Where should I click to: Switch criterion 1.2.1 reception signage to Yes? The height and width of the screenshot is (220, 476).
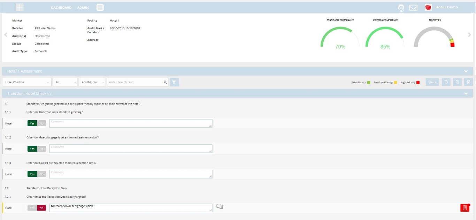(32, 208)
